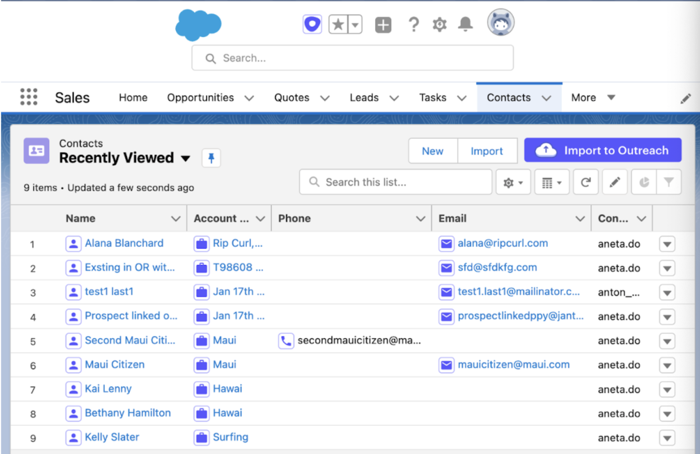Click the global Search field
The height and width of the screenshot is (454, 700).
353,58
